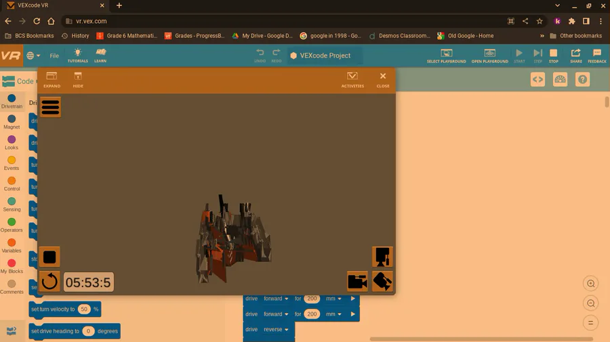610x342 pixels.
Task: Expand arrow on second drive forward block
Action: point(353,314)
